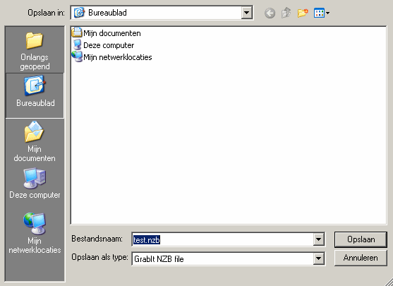Open the view menu icon
This screenshot has height=286, width=393.
point(322,13)
